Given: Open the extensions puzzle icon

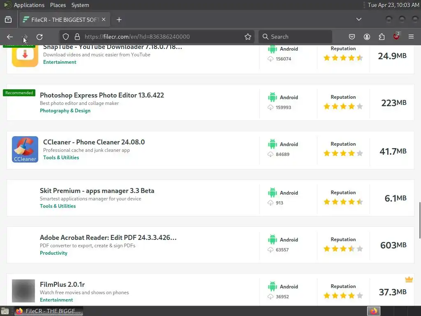Looking at the screenshot, I should click(x=382, y=37).
